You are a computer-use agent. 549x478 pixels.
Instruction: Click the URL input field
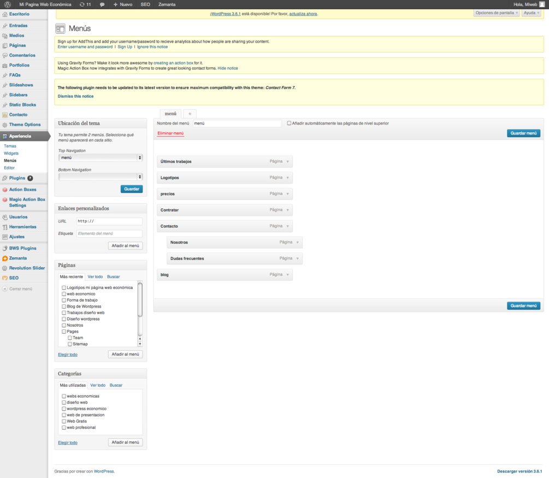pos(109,221)
